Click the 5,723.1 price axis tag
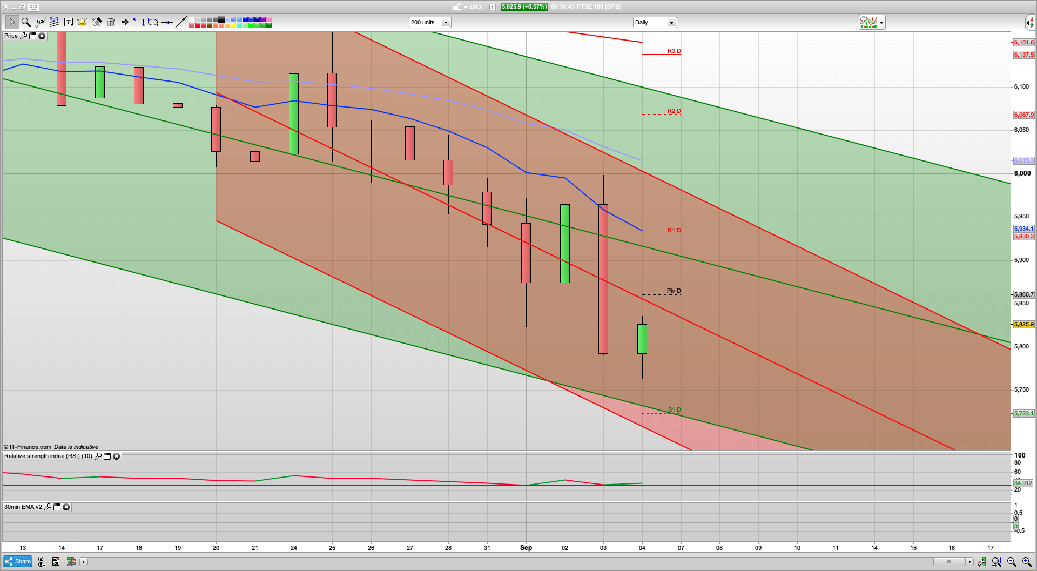 coord(1023,413)
